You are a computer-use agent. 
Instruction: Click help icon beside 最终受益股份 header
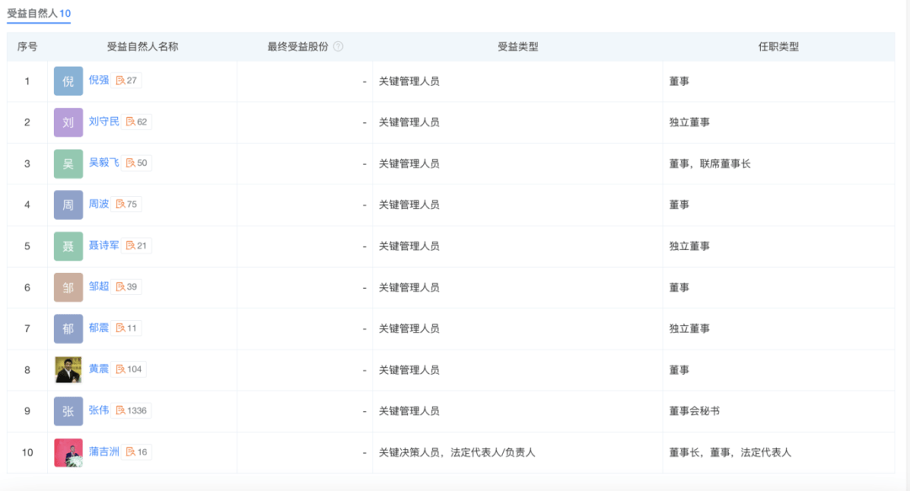pos(338,46)
